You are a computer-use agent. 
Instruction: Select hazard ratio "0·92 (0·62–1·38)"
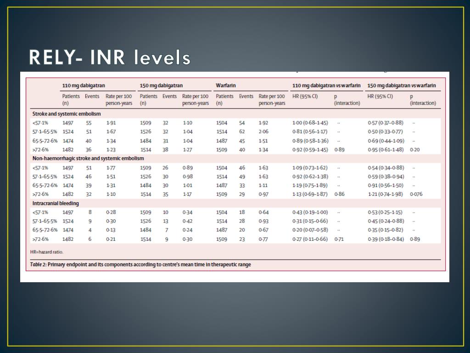pyautogui.click(x=310, y=176)
